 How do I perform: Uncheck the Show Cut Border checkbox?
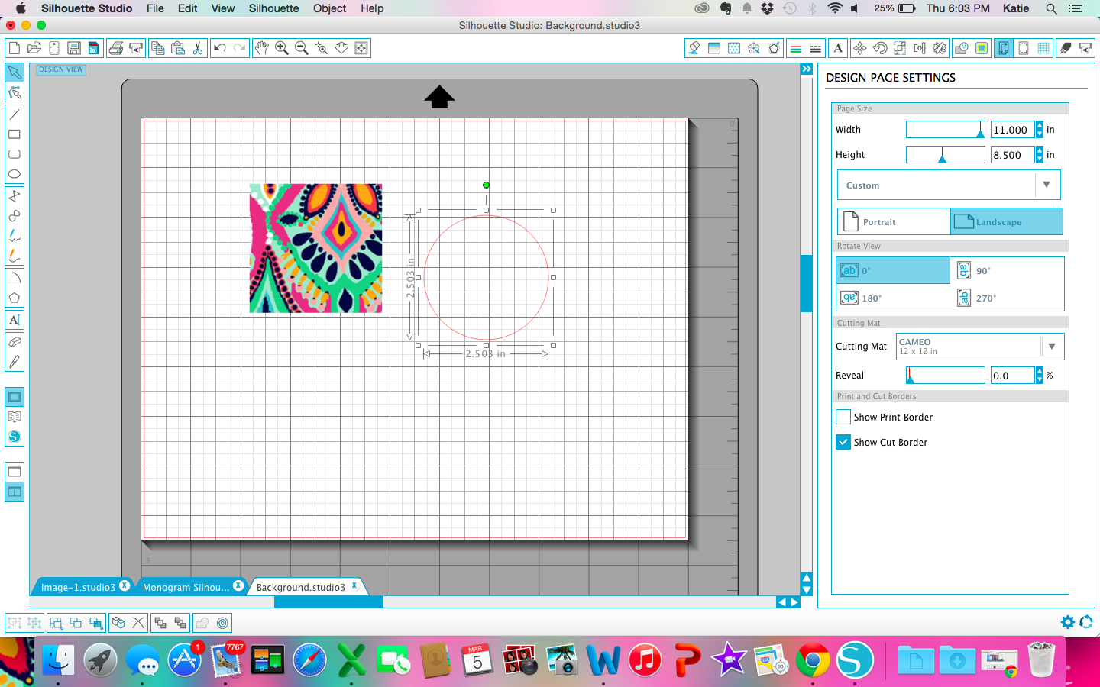[x=843, y=442]
